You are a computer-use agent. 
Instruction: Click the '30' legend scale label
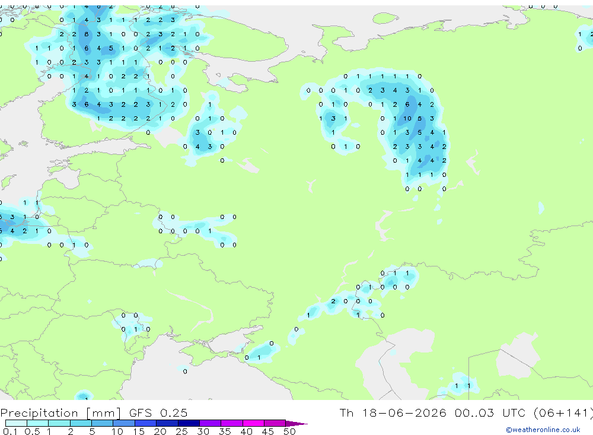pyautogui.click(x=203, y=431)
